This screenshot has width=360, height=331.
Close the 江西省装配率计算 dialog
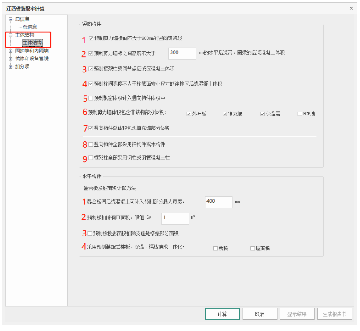click(351, 9)
